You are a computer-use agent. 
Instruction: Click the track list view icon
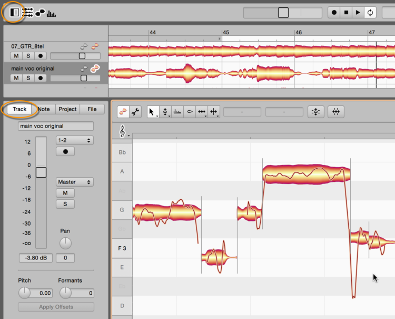point(28,13)
